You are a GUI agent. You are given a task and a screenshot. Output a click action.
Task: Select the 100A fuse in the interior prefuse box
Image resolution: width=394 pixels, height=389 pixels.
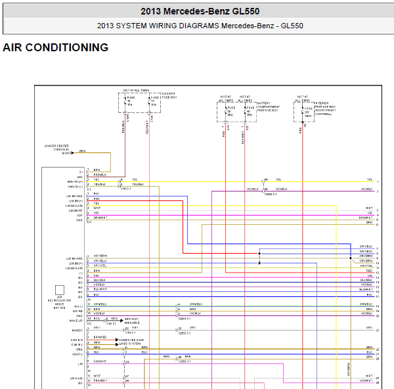(303, 112)
